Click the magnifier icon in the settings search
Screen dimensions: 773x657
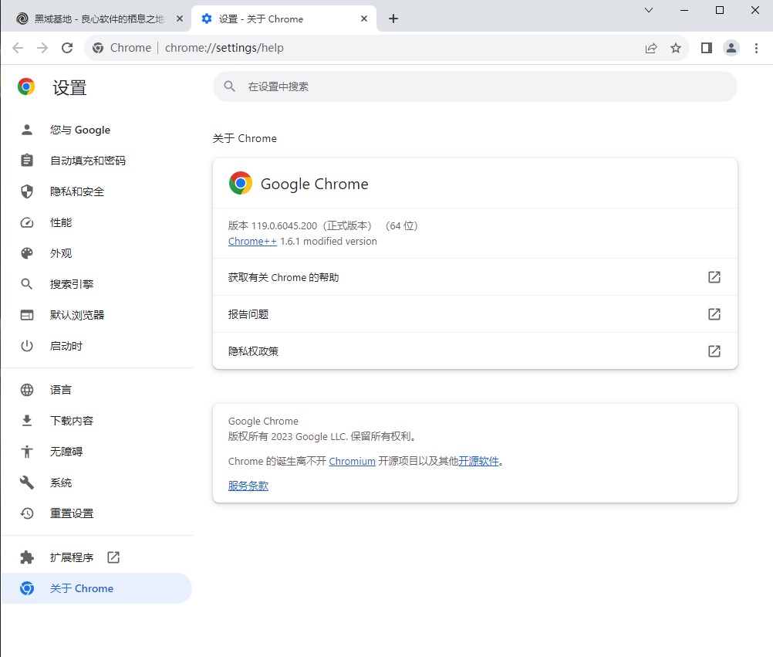click(x=229, y=86)
